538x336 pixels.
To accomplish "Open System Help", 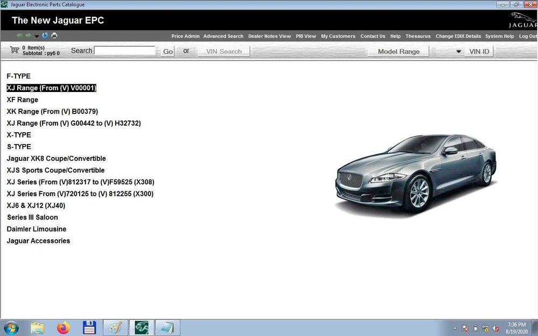I will 499,36.
